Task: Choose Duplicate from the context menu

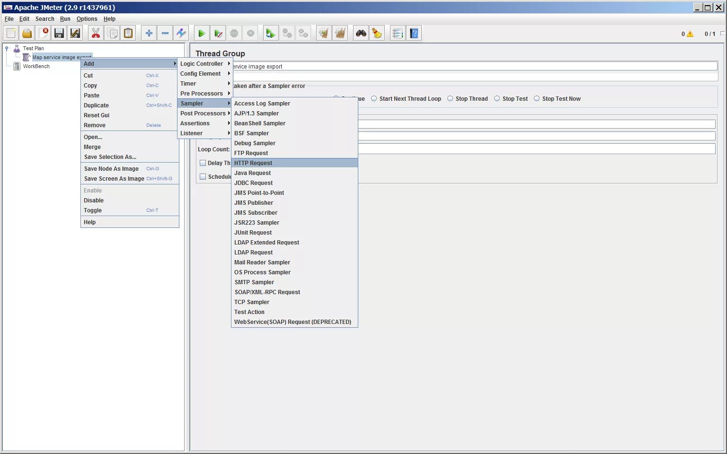Action: point(130,105)
